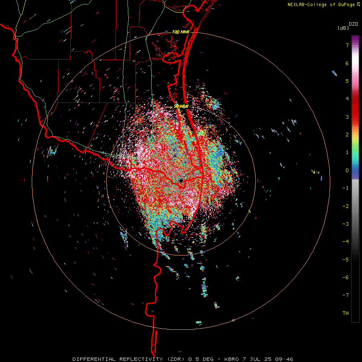Click the purple top of the color bar

pyautogui.click(x=355, y=39)
